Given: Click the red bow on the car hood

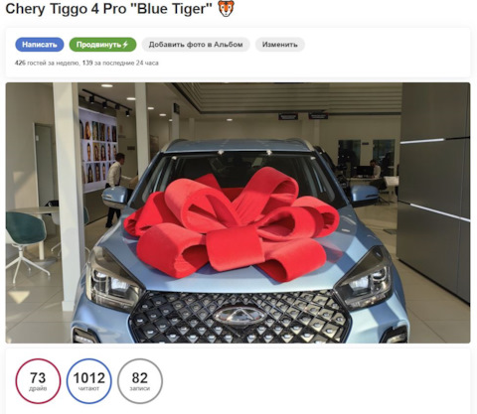Looking at the screenshot, I should click(232, 223).
